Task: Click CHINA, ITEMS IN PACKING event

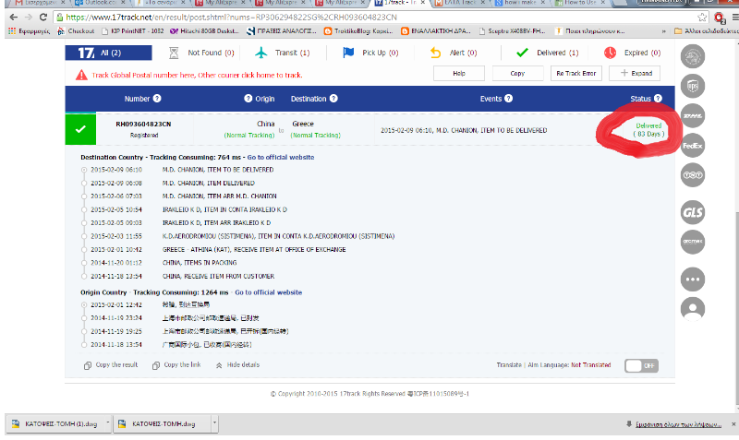Action: [x=200, y=263]
